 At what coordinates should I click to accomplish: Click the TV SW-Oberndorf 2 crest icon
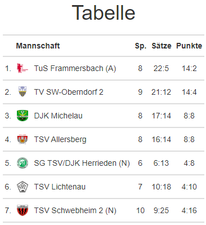tap(23, 92)
